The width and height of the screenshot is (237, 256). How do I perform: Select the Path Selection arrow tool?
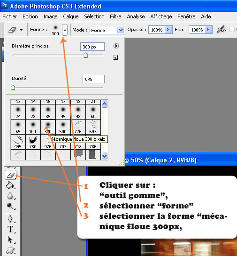click(x=10, y=240)
